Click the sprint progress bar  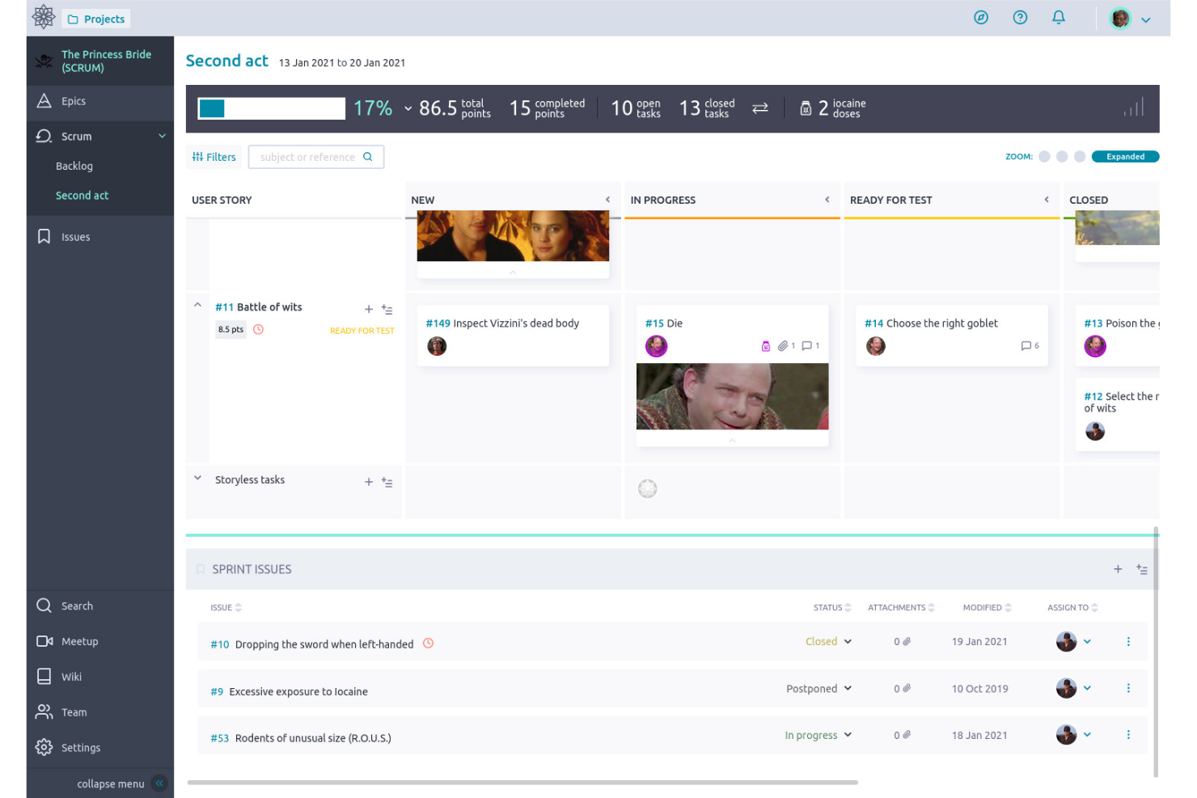click(x=272, y=108)
